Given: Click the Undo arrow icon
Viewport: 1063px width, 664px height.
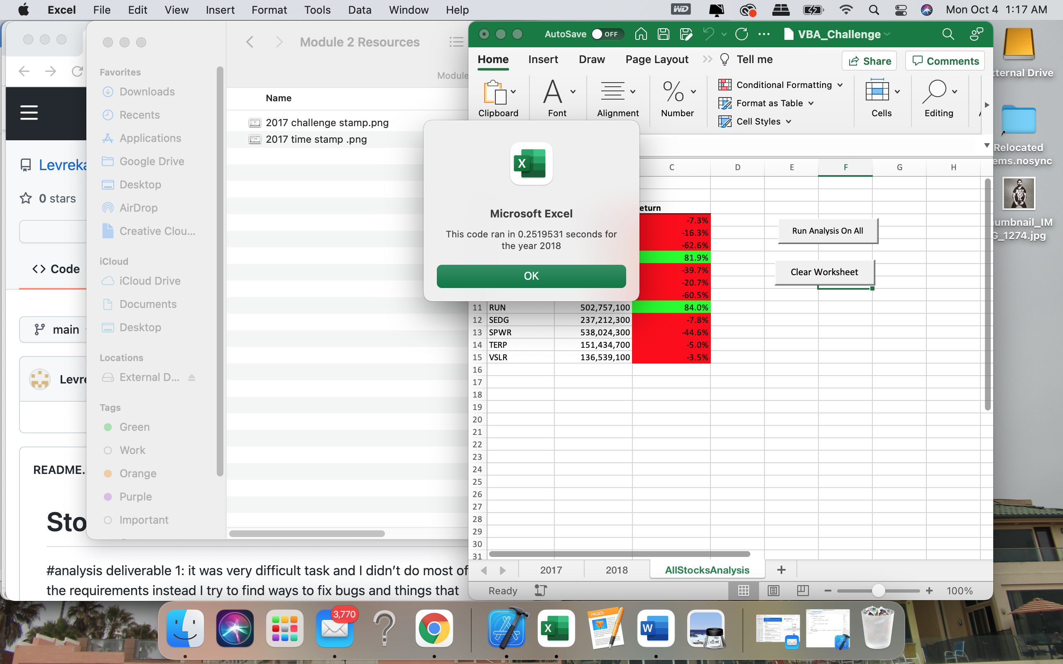Looking at the screenshot, I should (x=708, y=34).
